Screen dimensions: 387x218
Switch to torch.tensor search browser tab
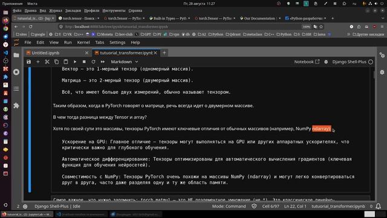pos(79,18)
